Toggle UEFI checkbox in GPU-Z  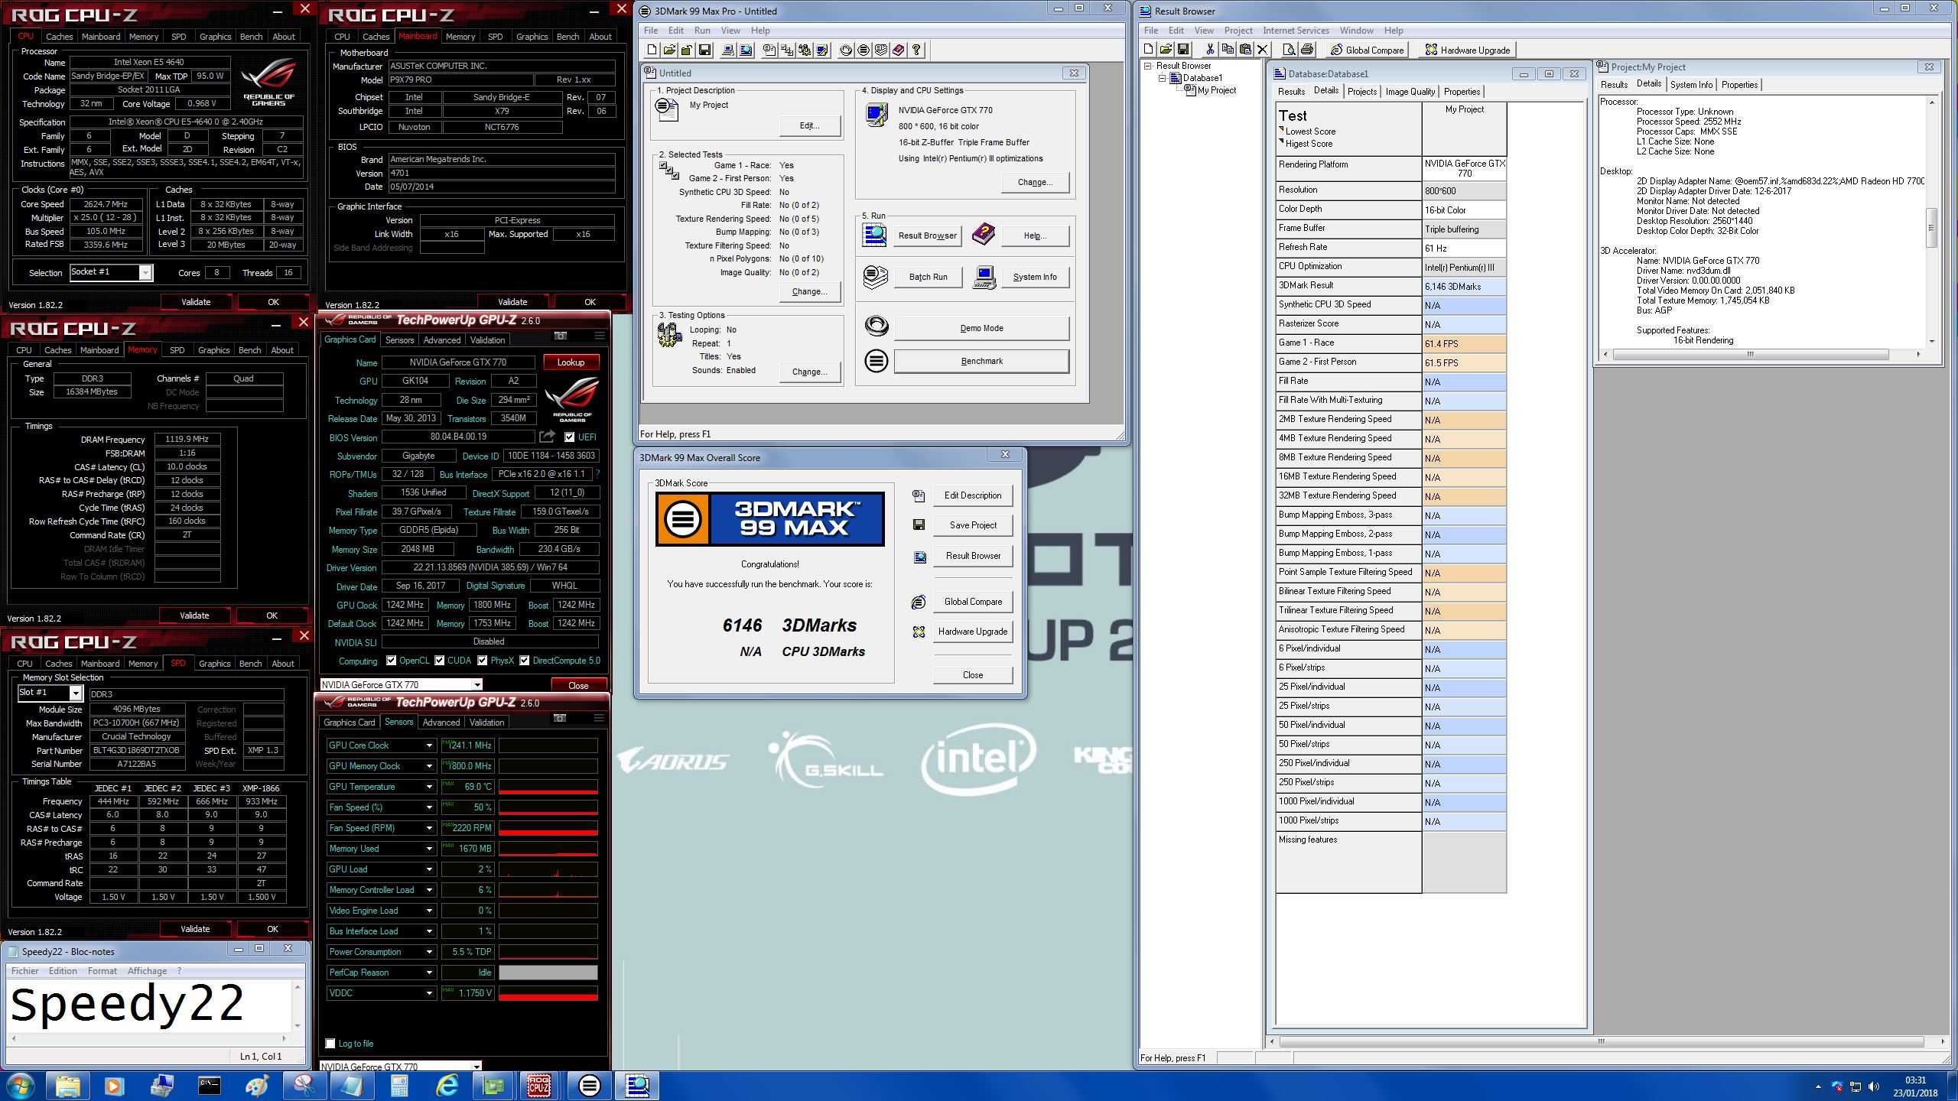pos(569,437)
